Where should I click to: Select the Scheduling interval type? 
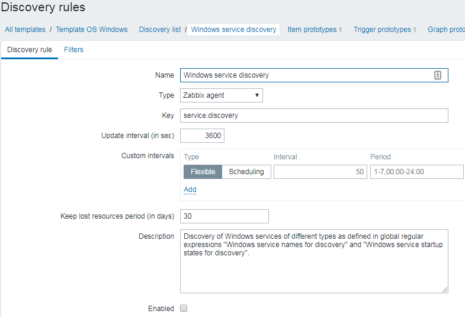(246, 172)
